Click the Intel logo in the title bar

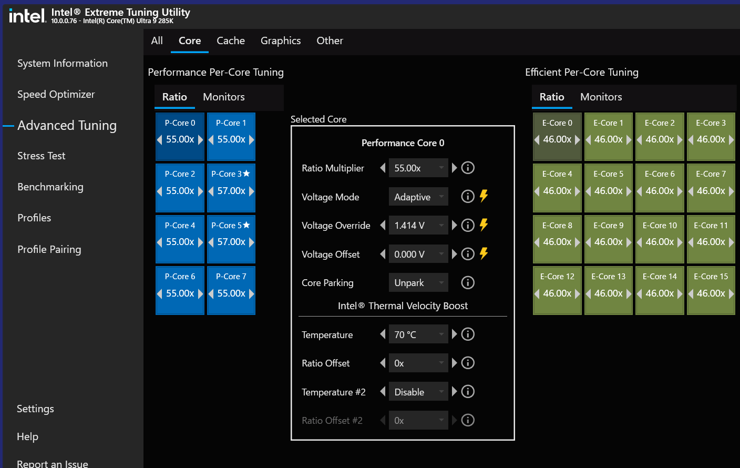click(27, 16)
